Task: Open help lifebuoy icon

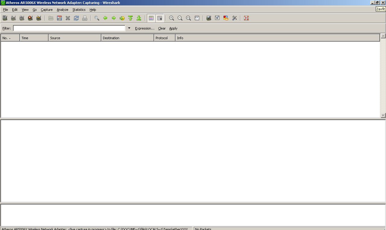Action: point(246,18)
